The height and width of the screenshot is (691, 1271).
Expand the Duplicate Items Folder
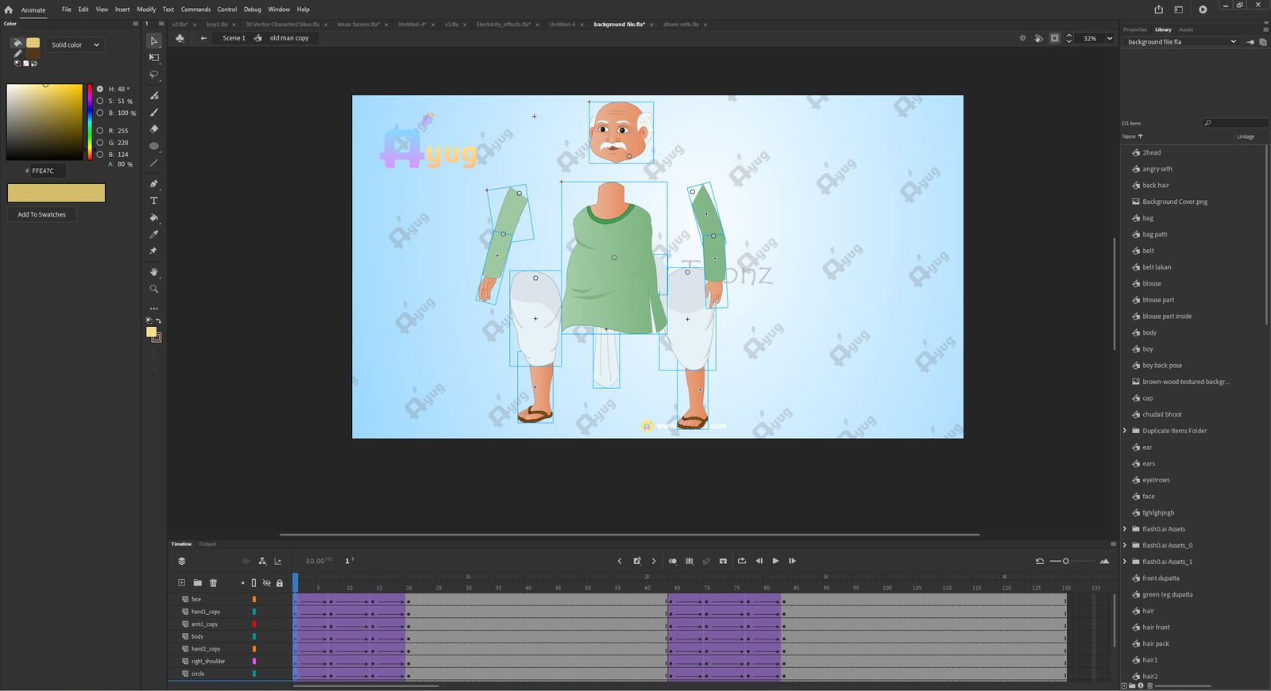click(x=1125, y=431)
